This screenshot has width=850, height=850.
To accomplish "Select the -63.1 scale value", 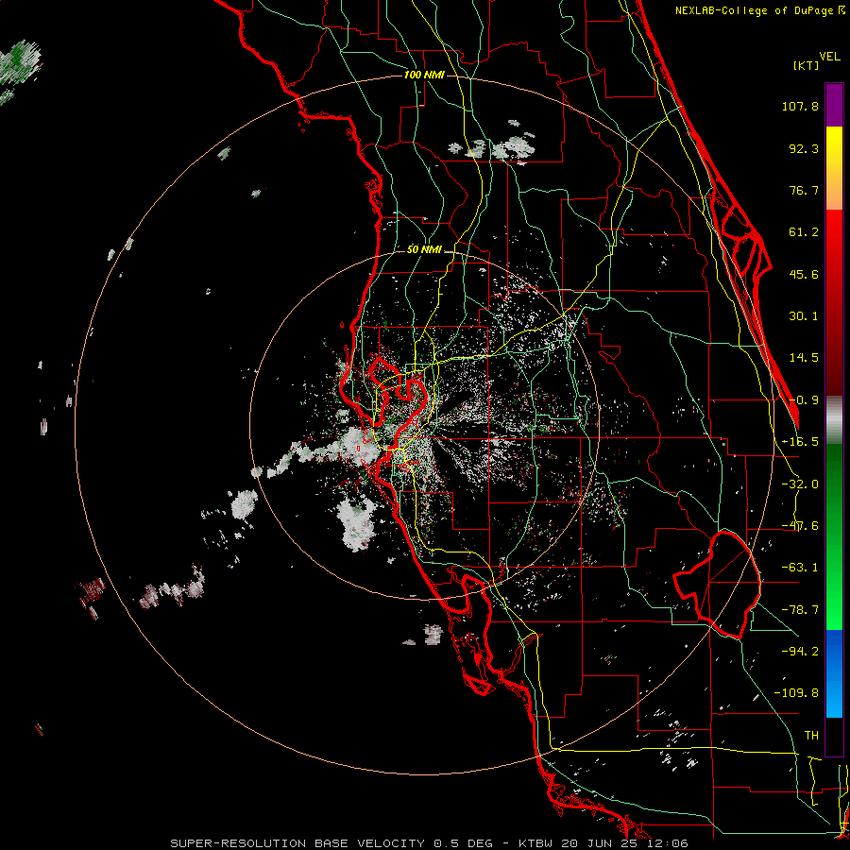I will [800, 568].
